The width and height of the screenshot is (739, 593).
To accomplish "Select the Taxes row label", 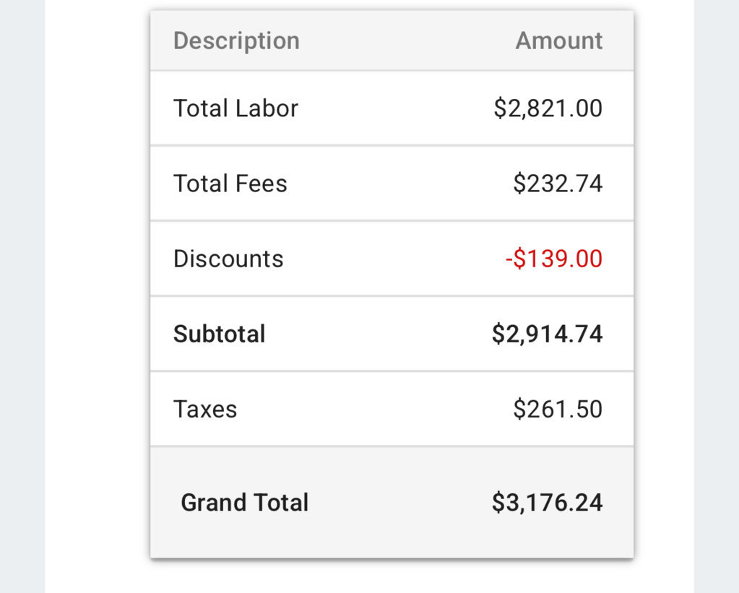I will [x=205, y=409].
